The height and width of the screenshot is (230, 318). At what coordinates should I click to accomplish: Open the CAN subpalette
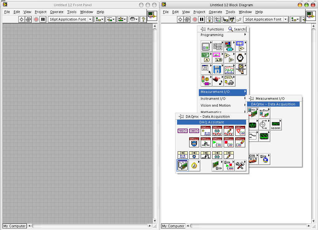[253, 159]
